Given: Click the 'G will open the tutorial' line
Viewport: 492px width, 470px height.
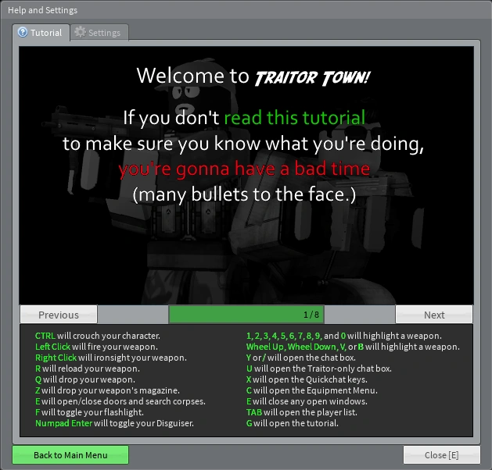Looking at the screenshot, I should [x=292, y=423].
